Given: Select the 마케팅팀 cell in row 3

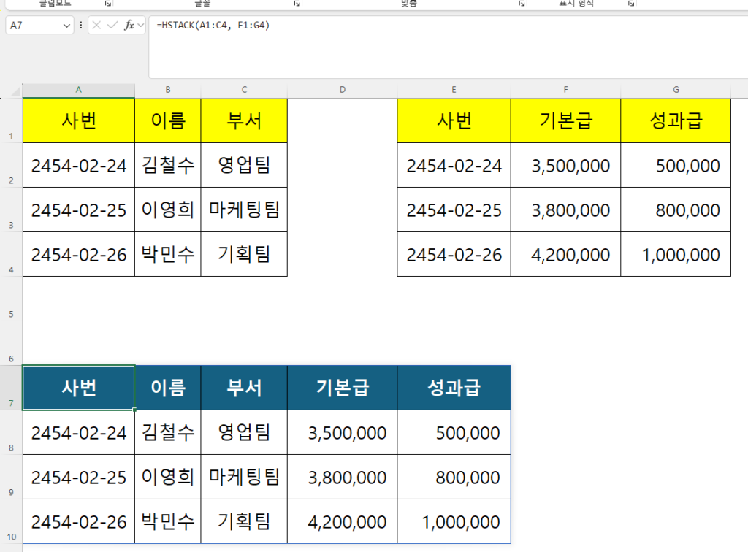Looking at the screenshot, I should point(244,210).
